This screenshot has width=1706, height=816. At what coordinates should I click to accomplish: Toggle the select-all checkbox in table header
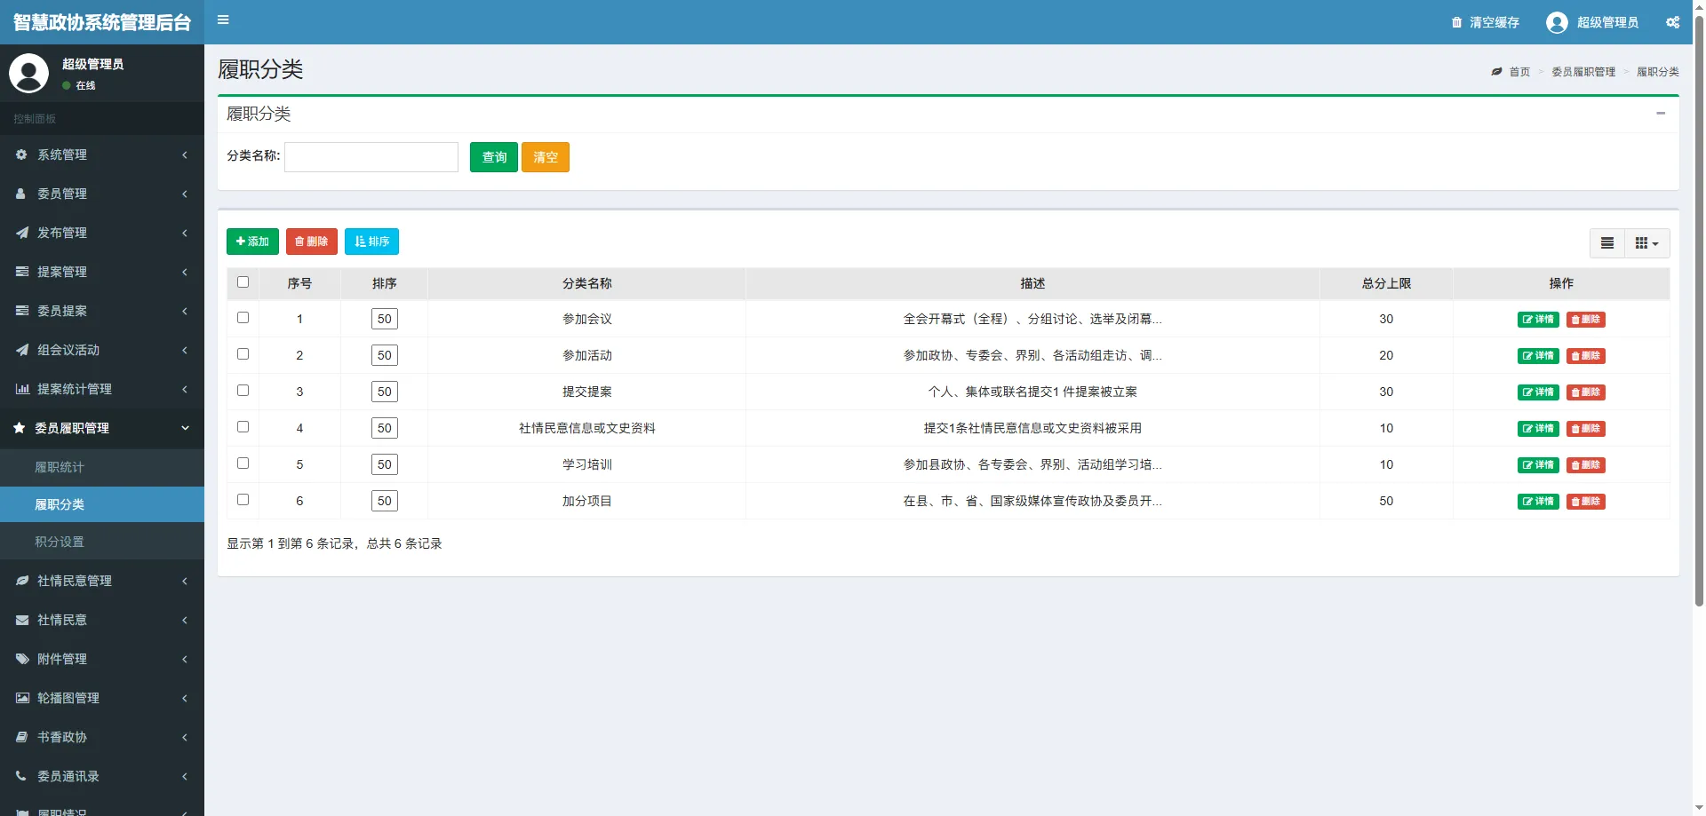click(x=243, y=281)
